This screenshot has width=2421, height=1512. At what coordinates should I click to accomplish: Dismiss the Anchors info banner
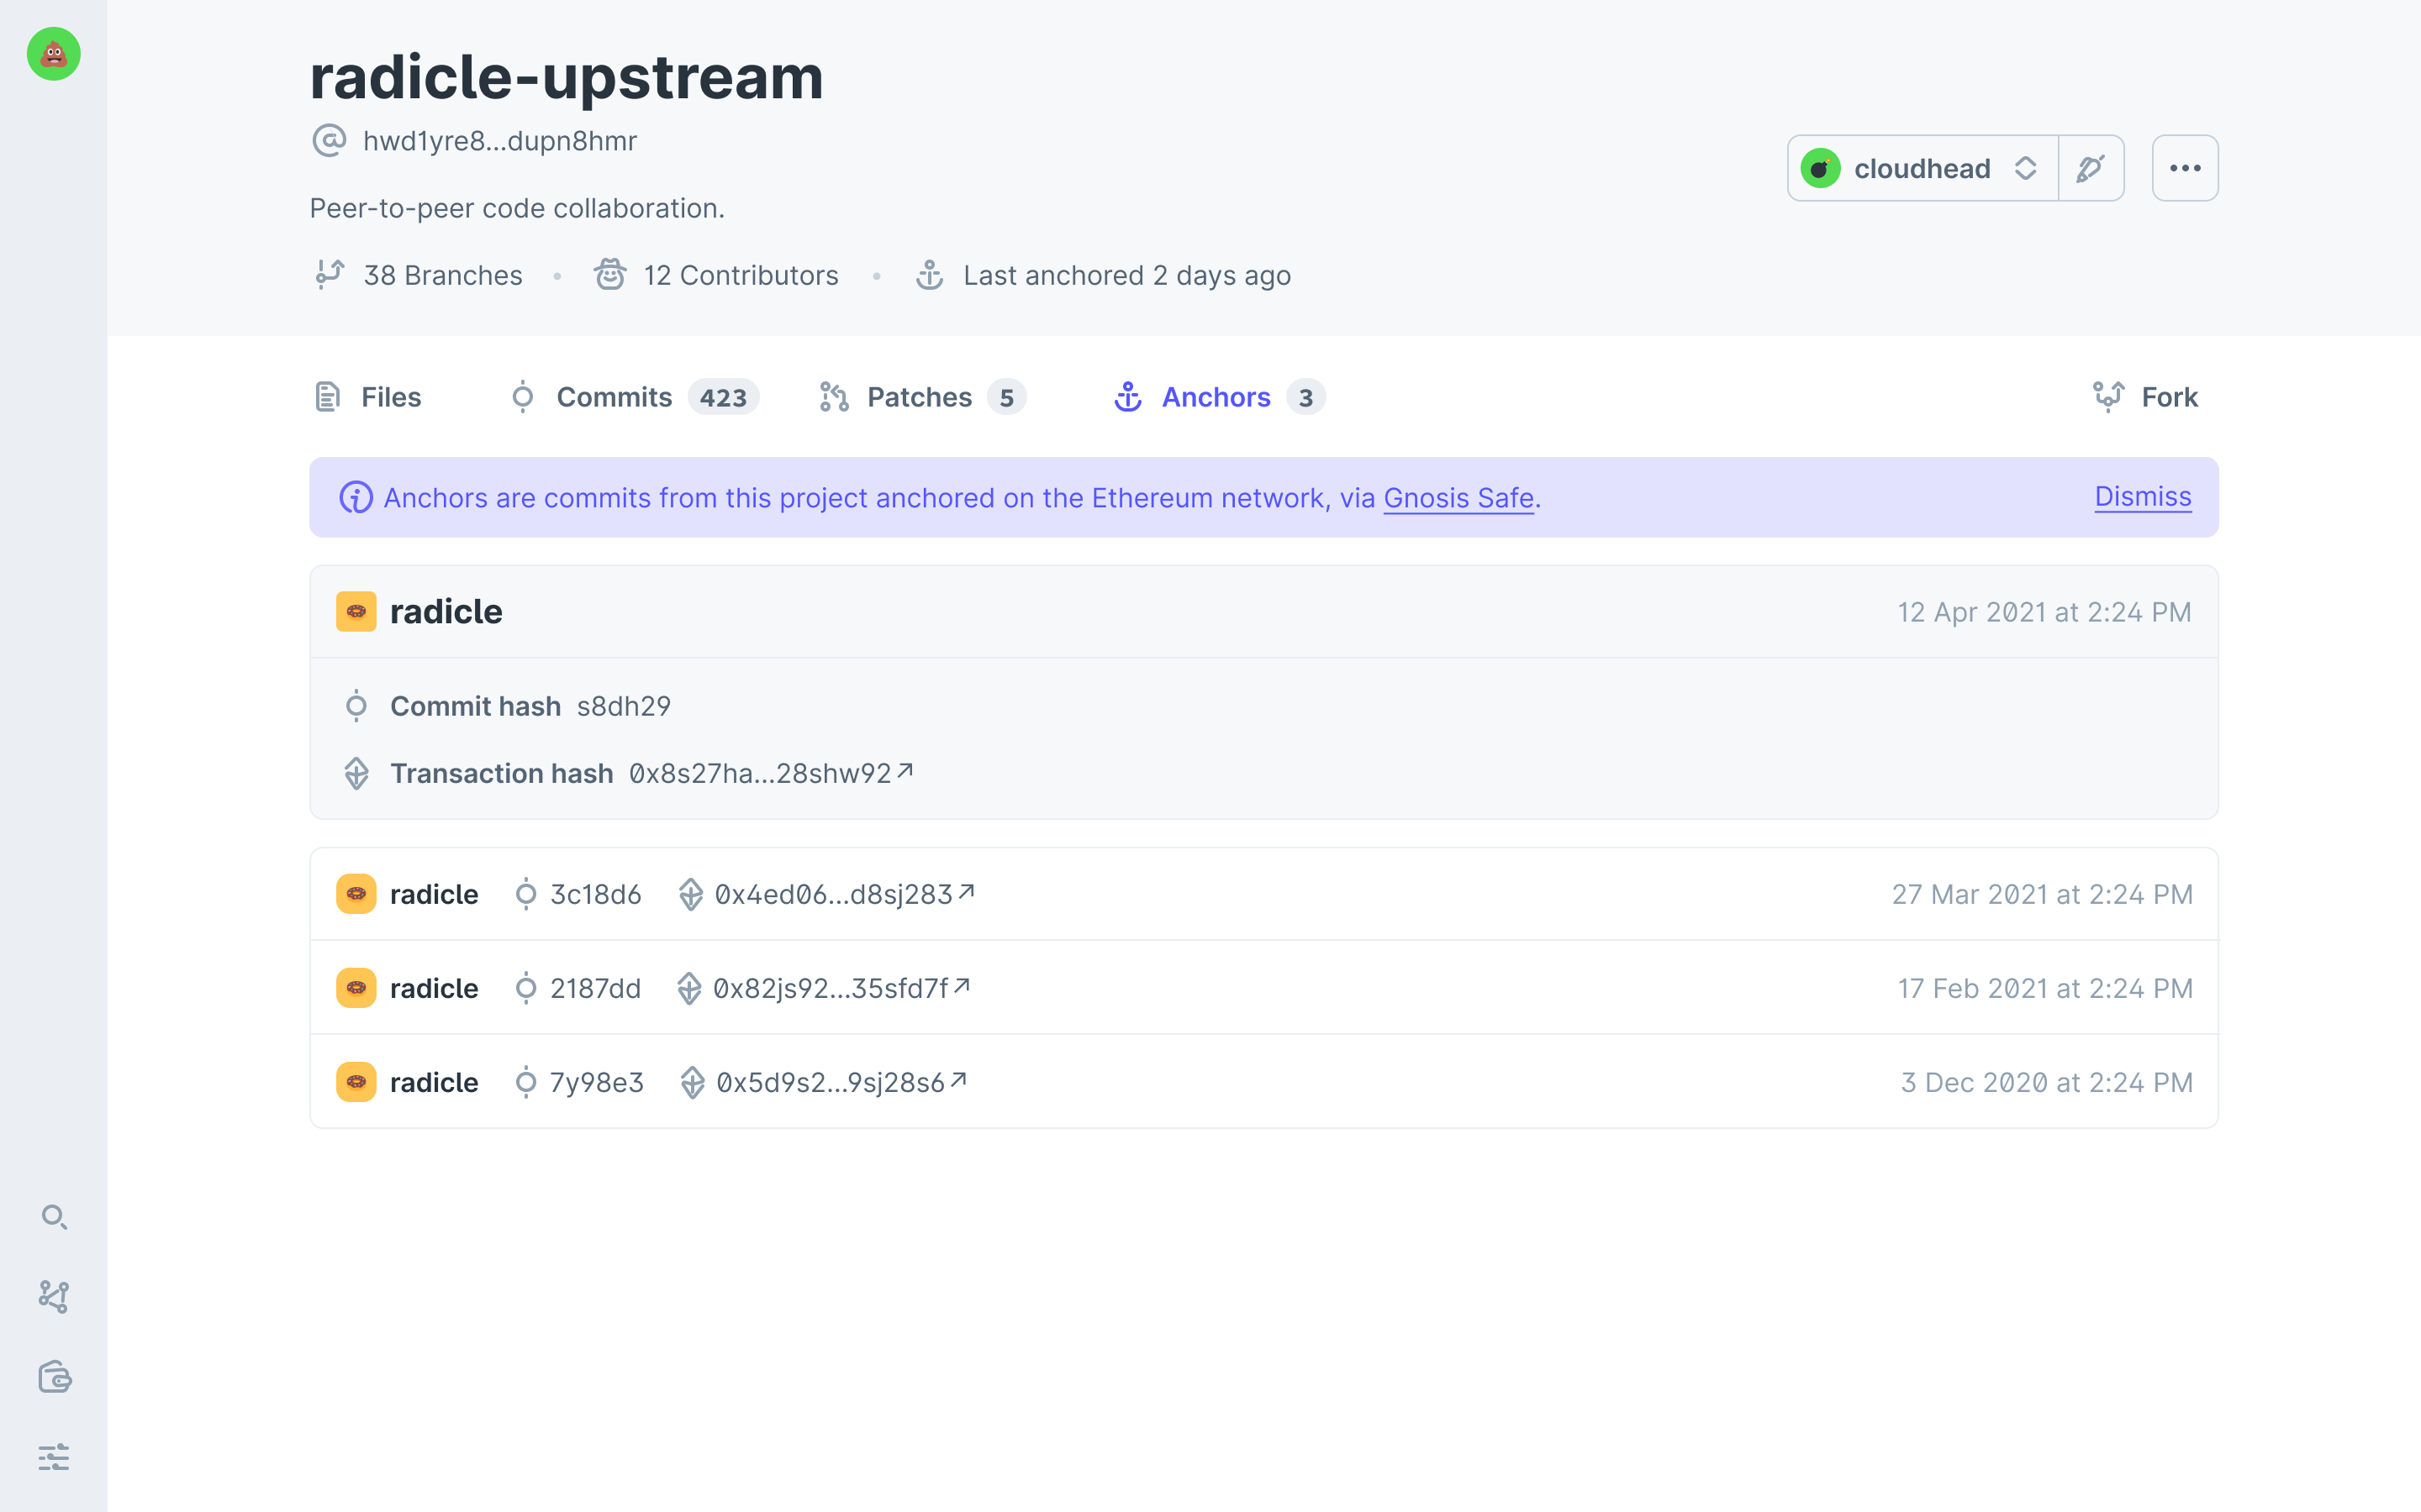coord(2142,496)
